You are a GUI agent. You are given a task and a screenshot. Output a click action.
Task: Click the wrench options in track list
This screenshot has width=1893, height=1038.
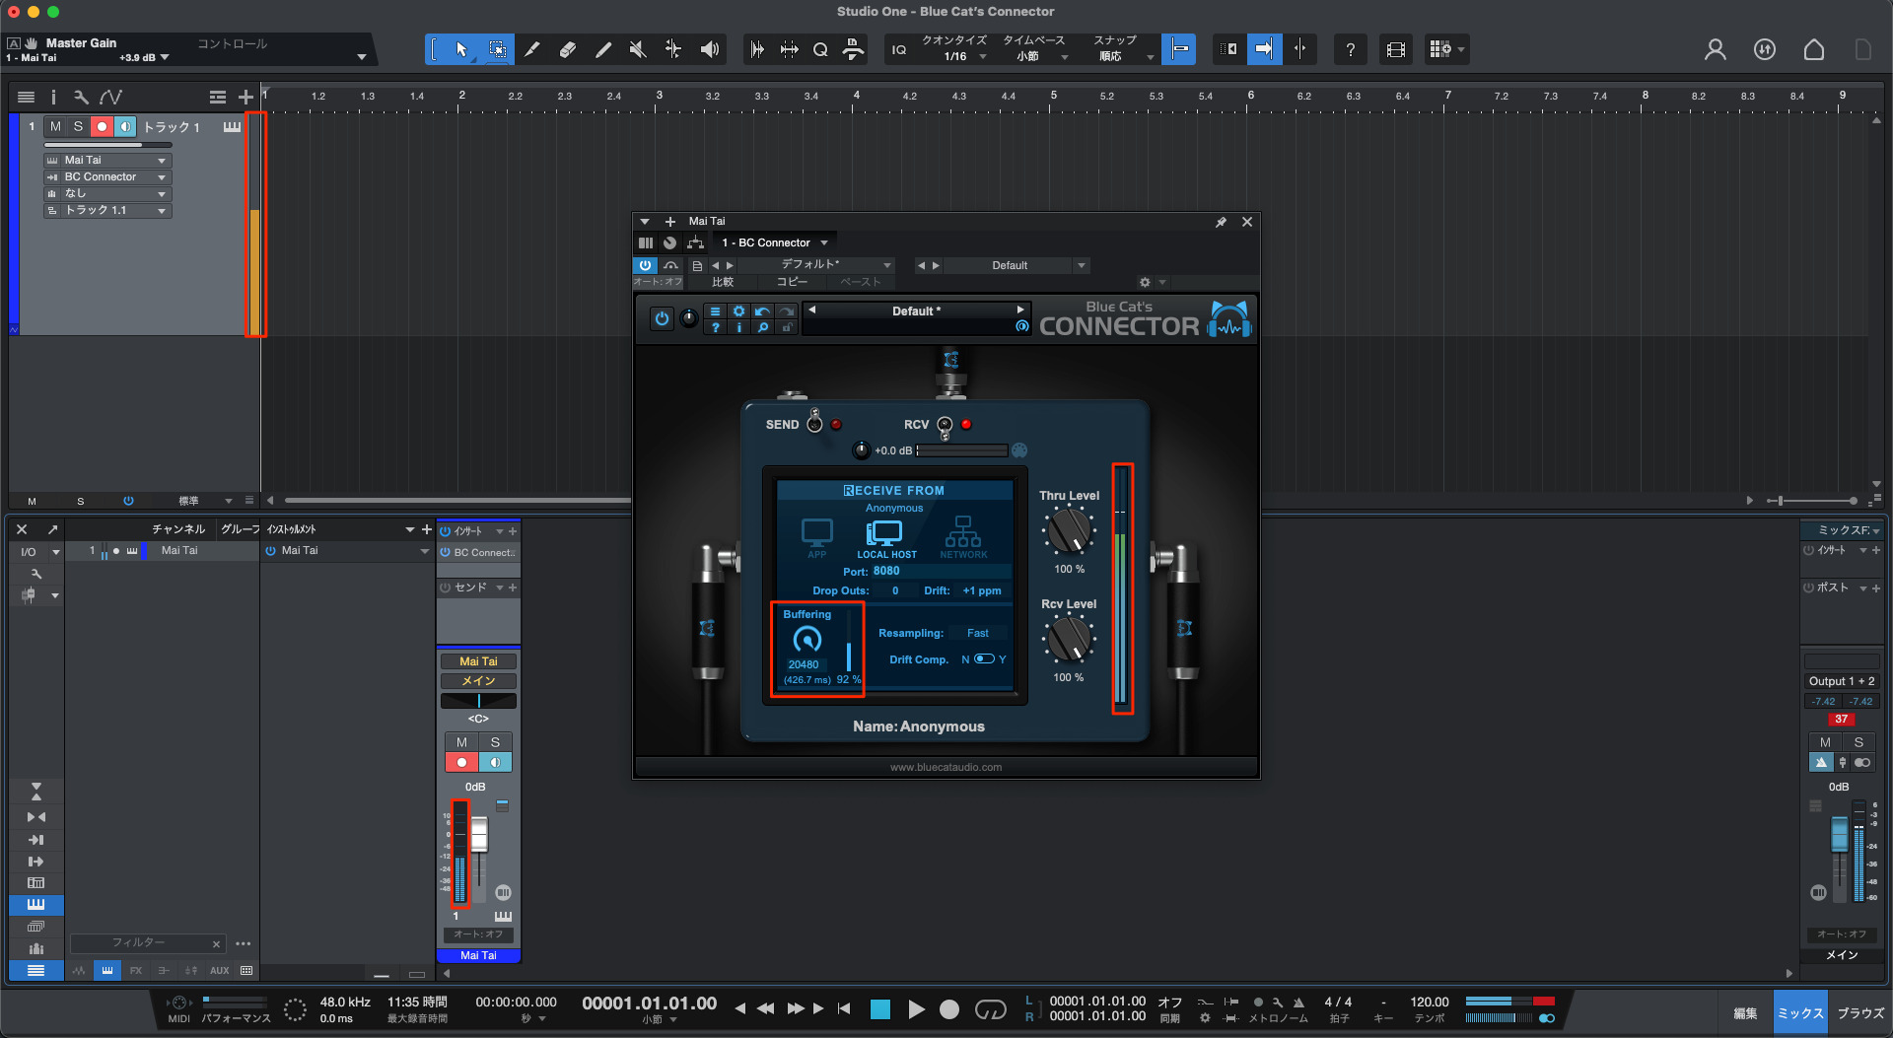(81, 97)
